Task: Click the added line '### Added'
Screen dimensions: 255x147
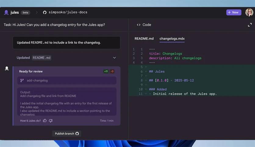Action: [158, 89]
